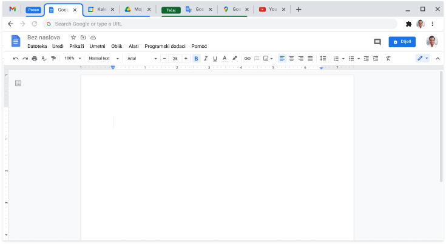The image size is (446, 244).
Task: Open the Oblik menu
Action: (x=117, y=46)
